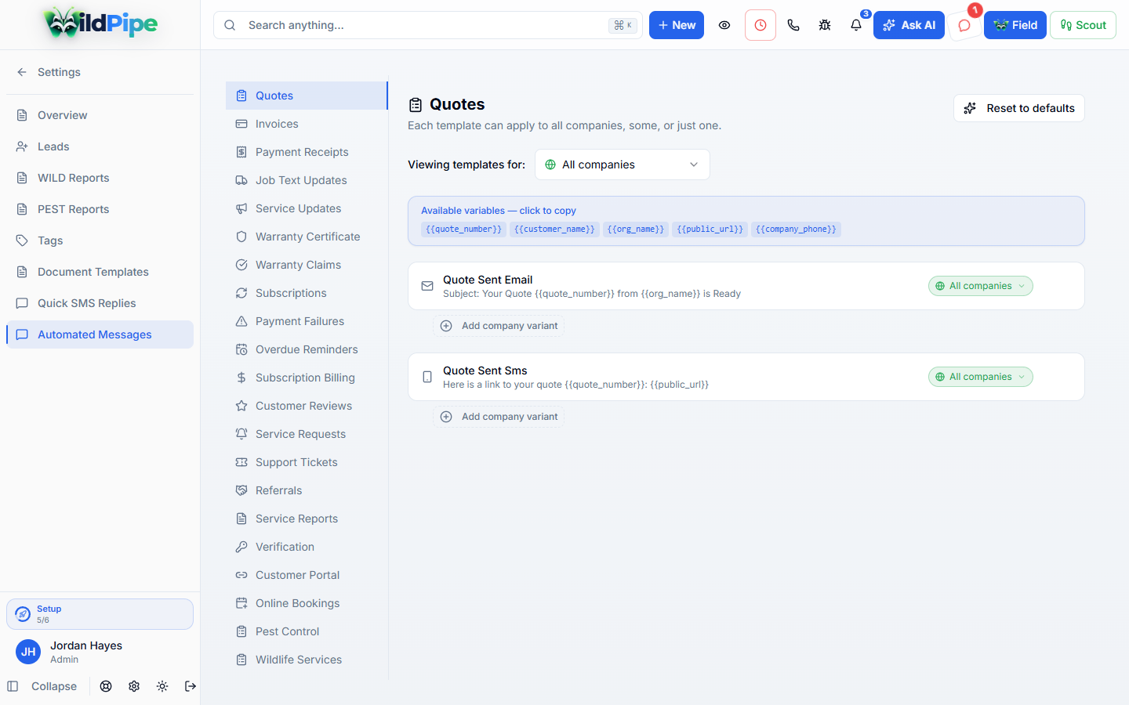Open the bug report icon
The width and height of the screenshot is (1129, 705).
[x=825, y=25]
